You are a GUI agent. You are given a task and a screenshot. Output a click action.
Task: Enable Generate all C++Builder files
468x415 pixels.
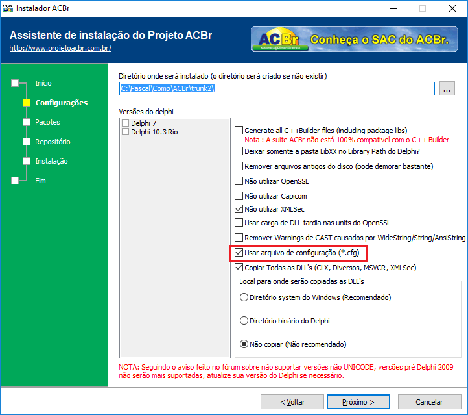click(239, 131)
